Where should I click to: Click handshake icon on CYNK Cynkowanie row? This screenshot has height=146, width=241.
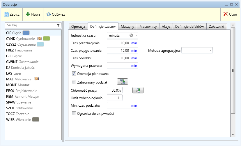pyautogui.click(x=40, y=38)
